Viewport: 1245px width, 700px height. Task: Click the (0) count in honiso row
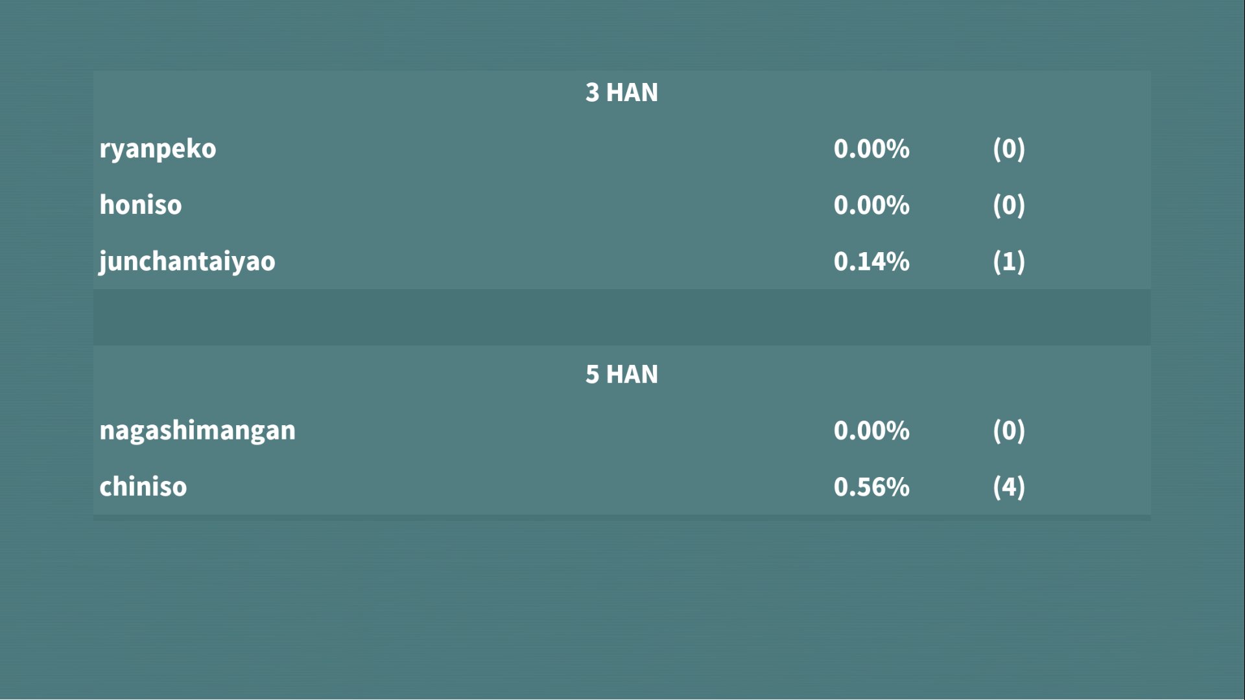(x=1008, y=205)
